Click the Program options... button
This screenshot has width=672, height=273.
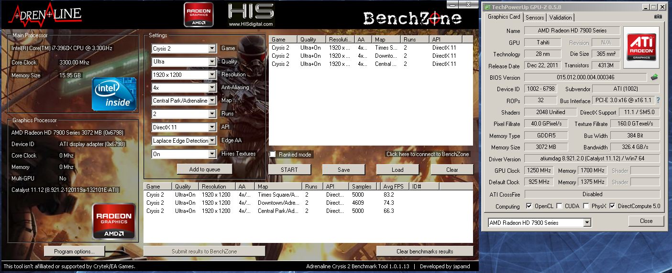[74, 252]
